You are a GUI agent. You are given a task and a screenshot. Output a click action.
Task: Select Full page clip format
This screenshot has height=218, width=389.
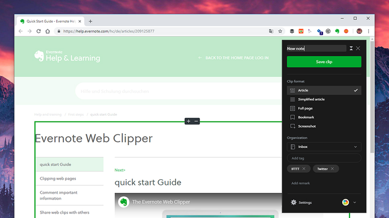click(324, 108)
